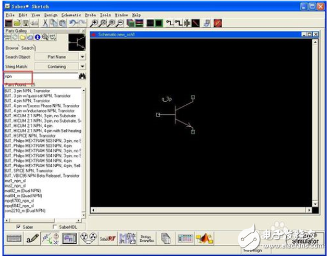Select 'BJT, 4 pin NPN, Transistor' row
This screenshot has width=329, height=256.
pos(43,101)
